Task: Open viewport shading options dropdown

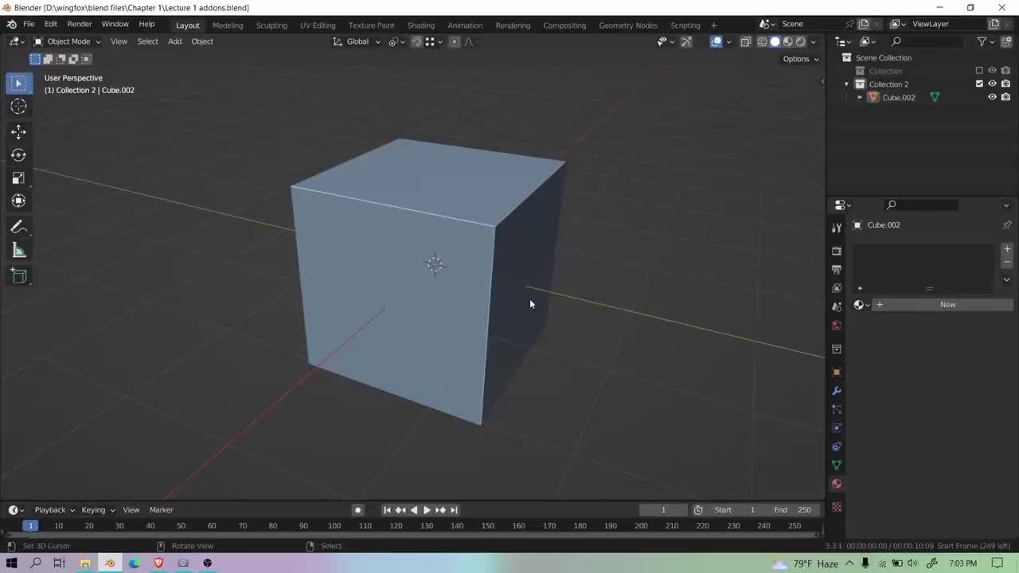Action: pyautogui.click(x=814, y=41)
